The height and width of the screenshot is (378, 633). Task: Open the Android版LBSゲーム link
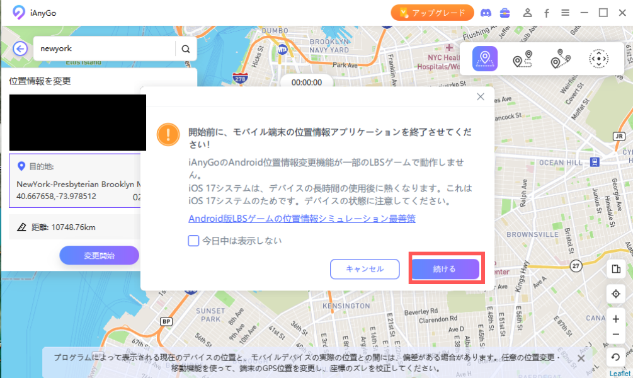[302, 219]
